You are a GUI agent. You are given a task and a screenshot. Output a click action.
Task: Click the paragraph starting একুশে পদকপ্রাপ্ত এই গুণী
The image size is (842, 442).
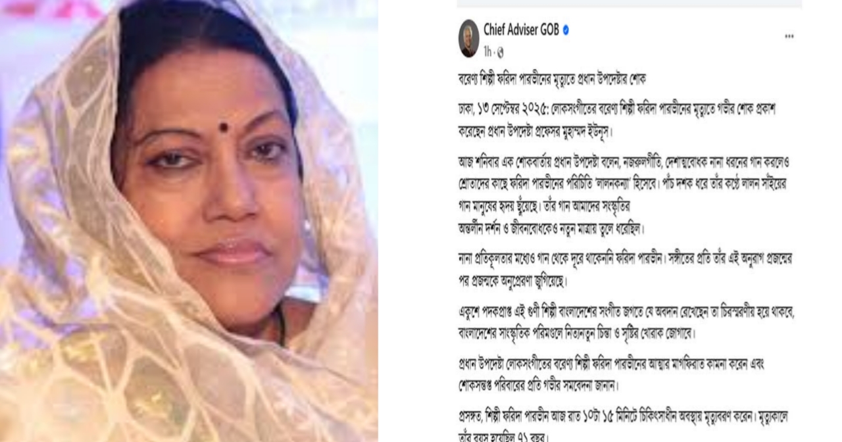[x=627, y=322]
